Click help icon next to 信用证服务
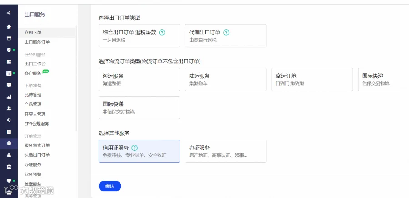 pos(135,148)
